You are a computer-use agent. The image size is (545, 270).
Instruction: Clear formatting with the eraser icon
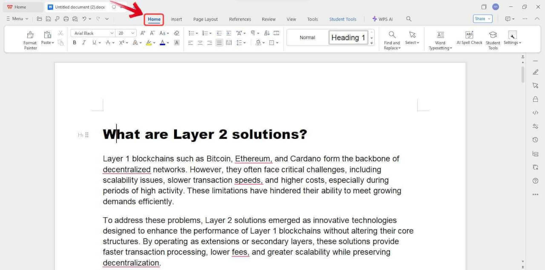[x=177, y=33]
